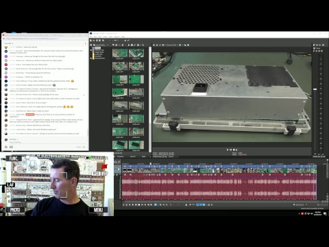
Task: Open the Preview quality dropdown
Action: (172, 45)
